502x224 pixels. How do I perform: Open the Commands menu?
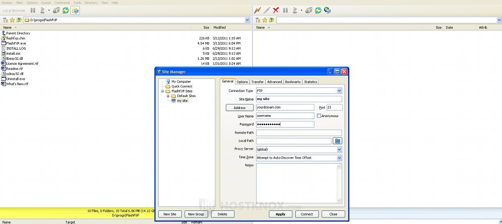62,3
